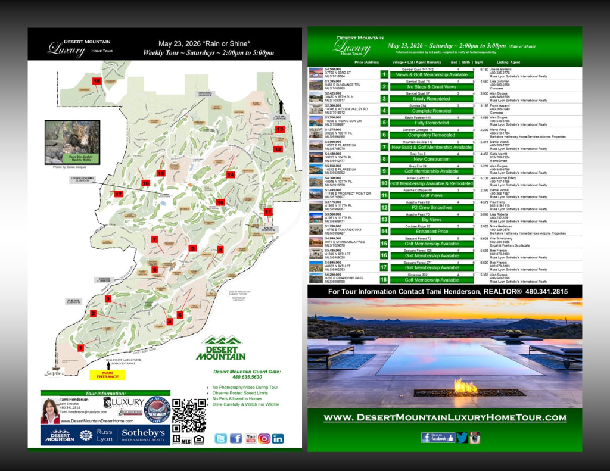Screen dimensions: 610x471
Task: Click red map marker 18
Action: (x=97, y=81)
